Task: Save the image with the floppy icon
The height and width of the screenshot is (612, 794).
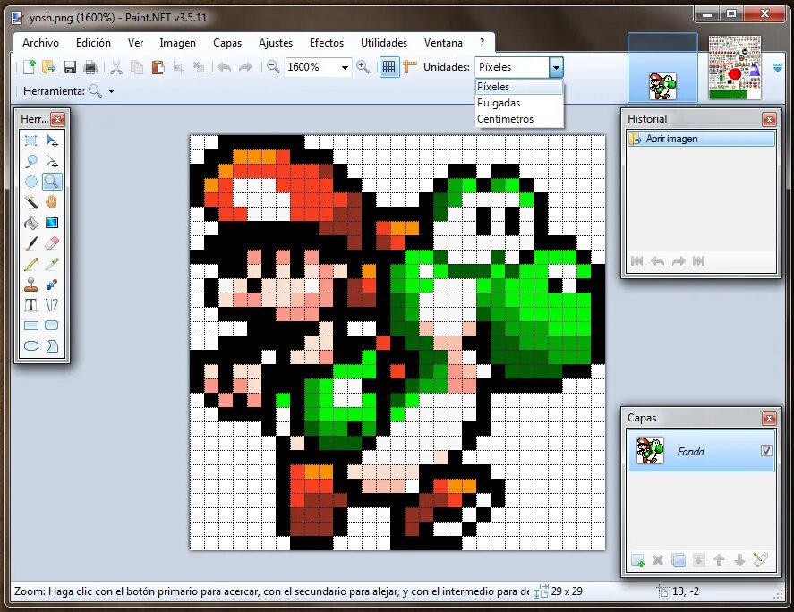Action: coord(69,67)
